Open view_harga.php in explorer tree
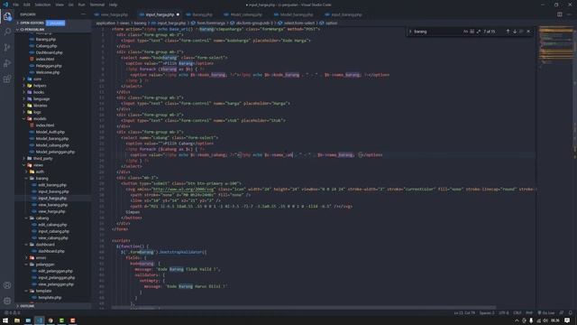The height and width of the screenshot is (325, 577). (51, 211)
